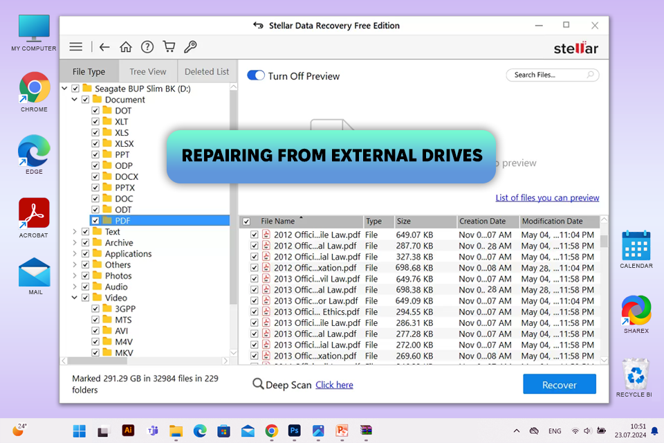
Task: Uncheck the AVI folder checkbox
Action: [95, 331]
